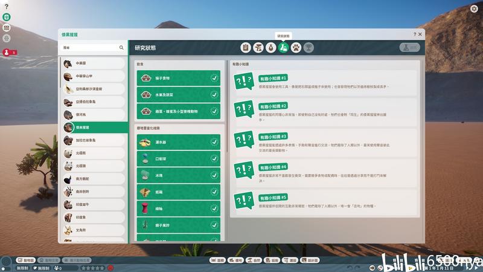
Task: Click the 紙箱 cardboard box enrichment icon
Action: [145, 192]
